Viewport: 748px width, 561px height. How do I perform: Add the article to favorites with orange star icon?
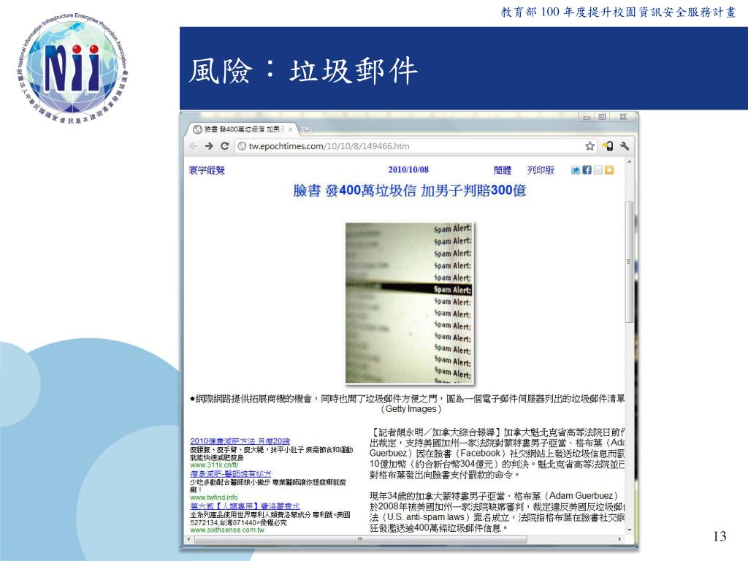[609, 170]
